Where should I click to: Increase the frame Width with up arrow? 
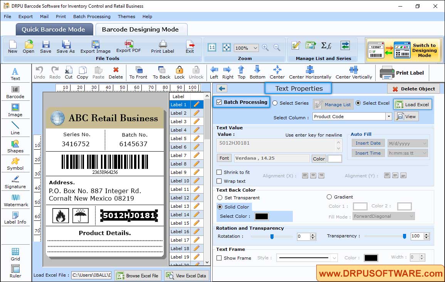tap(422, 256)
